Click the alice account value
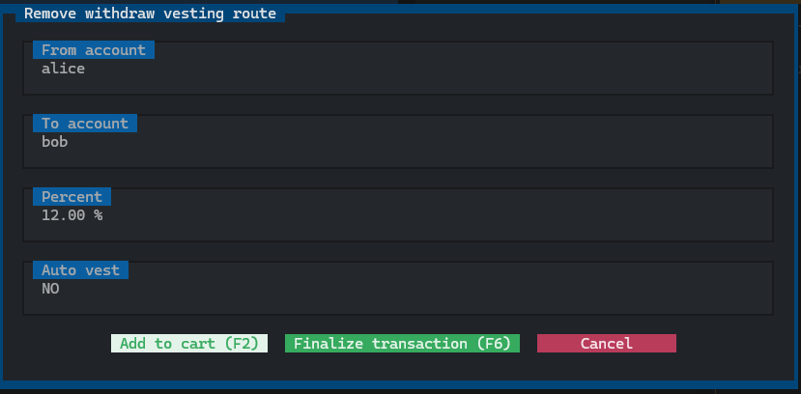 coord(63,69)
